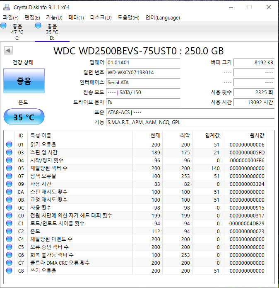Image resolution: width=279 pixels, height=288 pixels.
Task: Click the 최악 column header
Action: click(177, 136)
